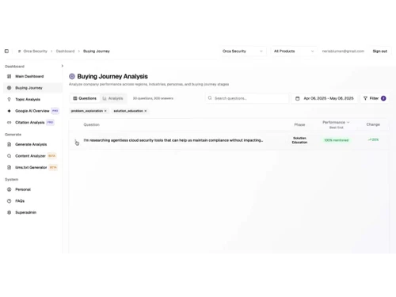This screenshot has width=396, height=297.
Task: Collapse the Dashboard section chevron
Action: (x=63, y=66)
